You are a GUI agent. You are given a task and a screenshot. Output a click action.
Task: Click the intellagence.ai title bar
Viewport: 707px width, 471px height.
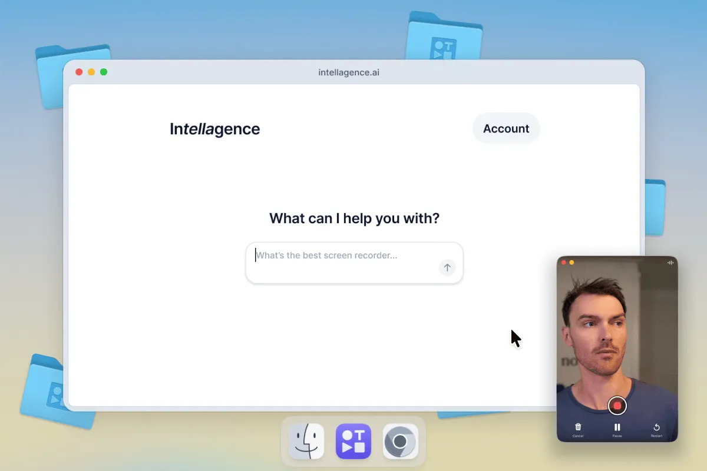tap(349, 72)
